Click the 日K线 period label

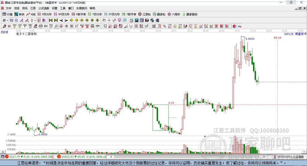coord(4,32)
